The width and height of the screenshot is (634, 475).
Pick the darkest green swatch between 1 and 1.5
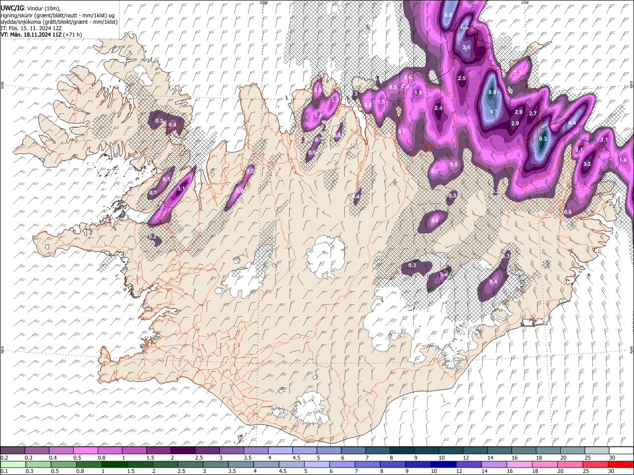[114, 465]
